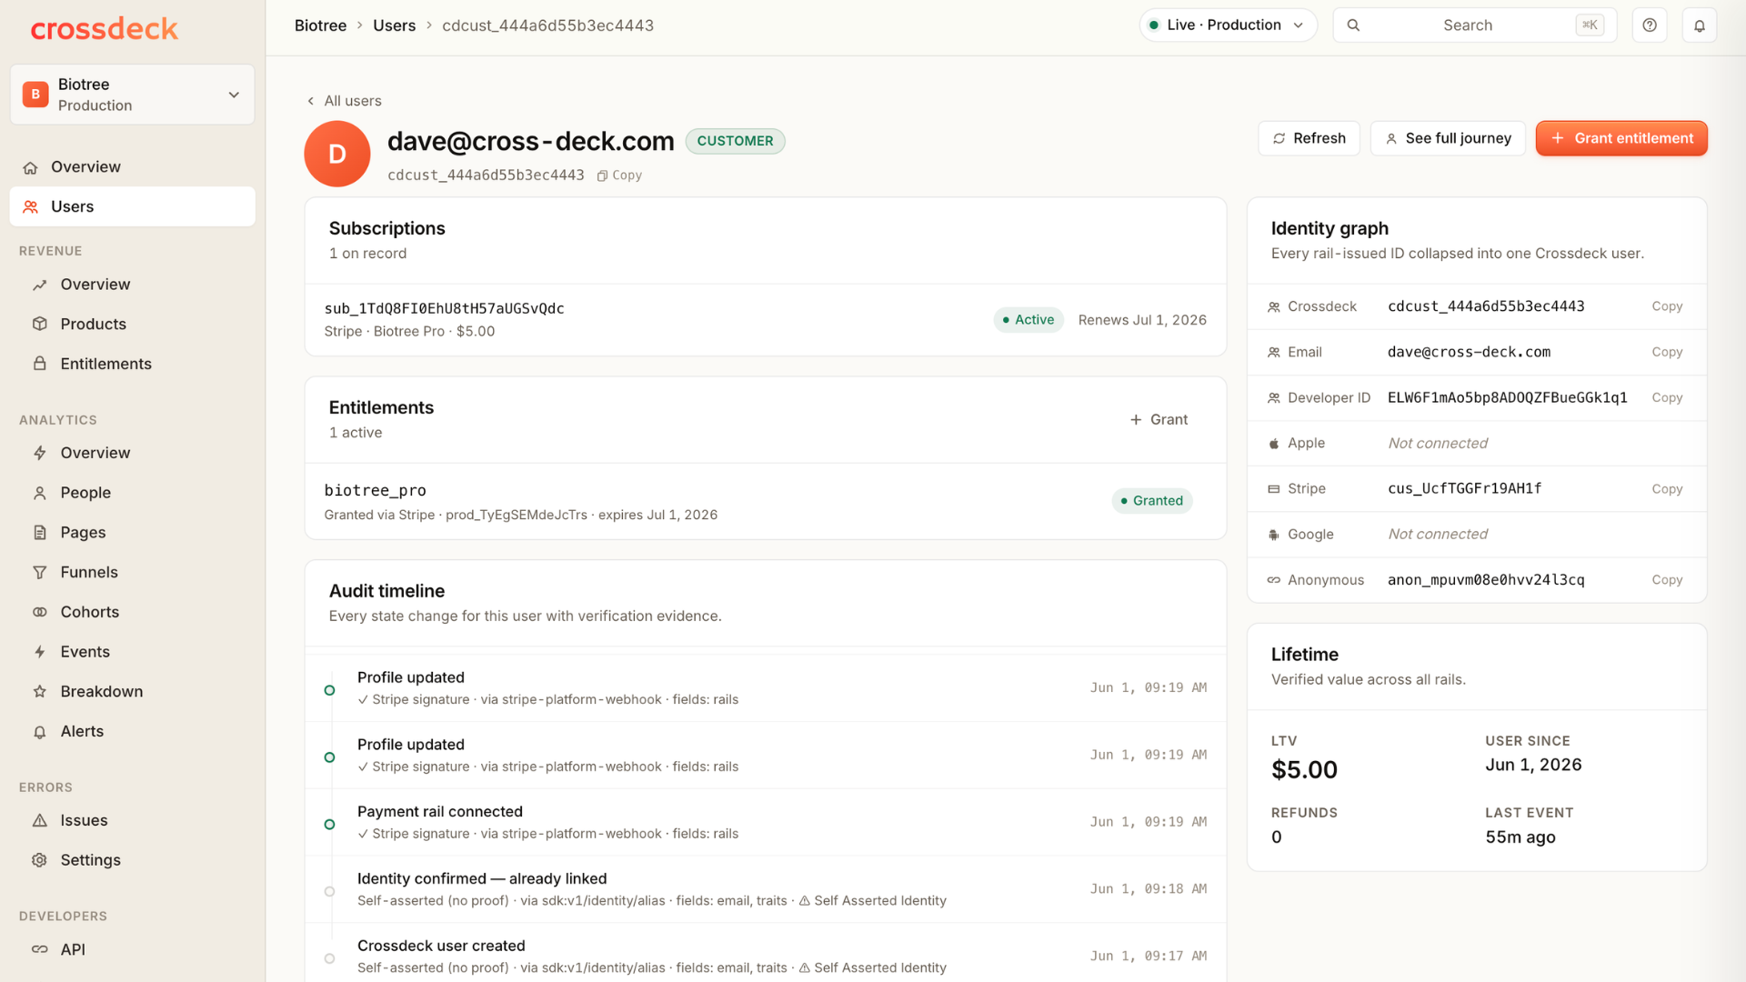The height and width of the screenshot is (982, 1746).
Task: Click the Stripe card icon in Identity graph
Action: tap(1274, 489)
